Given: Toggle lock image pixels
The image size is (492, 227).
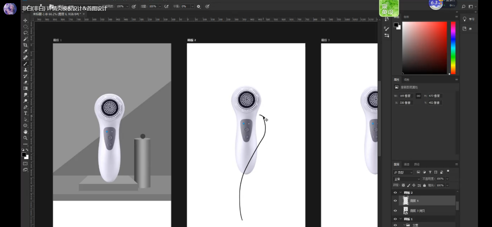Looking at the screenshot, I should 409,185.
